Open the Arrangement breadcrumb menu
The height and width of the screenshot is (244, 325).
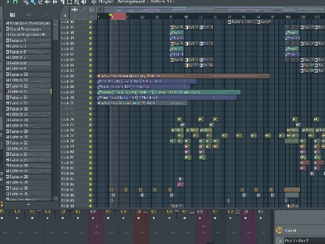pos(131,2)
